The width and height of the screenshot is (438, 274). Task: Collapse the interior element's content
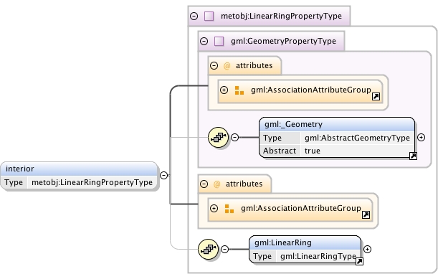pyautogui.click(x=164, y=175)
